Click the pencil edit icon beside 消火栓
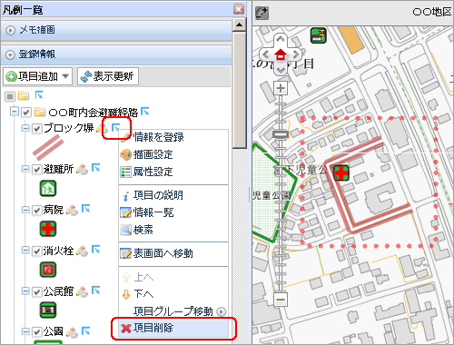The width and height of the screenshot is (454, 345). pos(82,251)
